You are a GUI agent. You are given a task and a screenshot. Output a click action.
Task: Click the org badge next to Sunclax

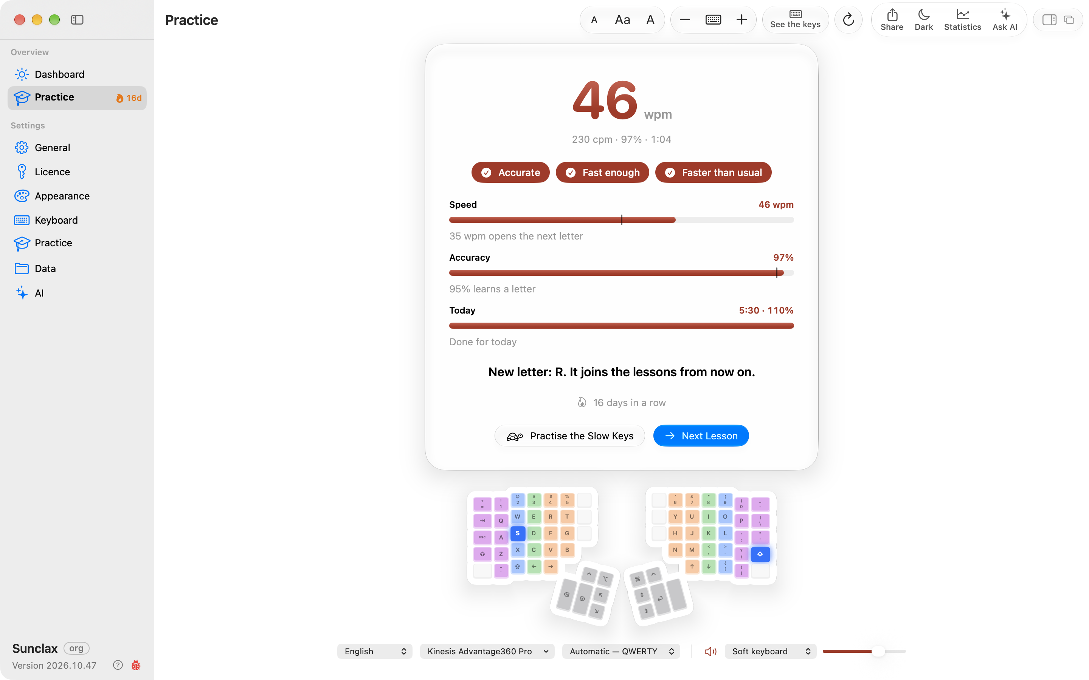[76, 648]
